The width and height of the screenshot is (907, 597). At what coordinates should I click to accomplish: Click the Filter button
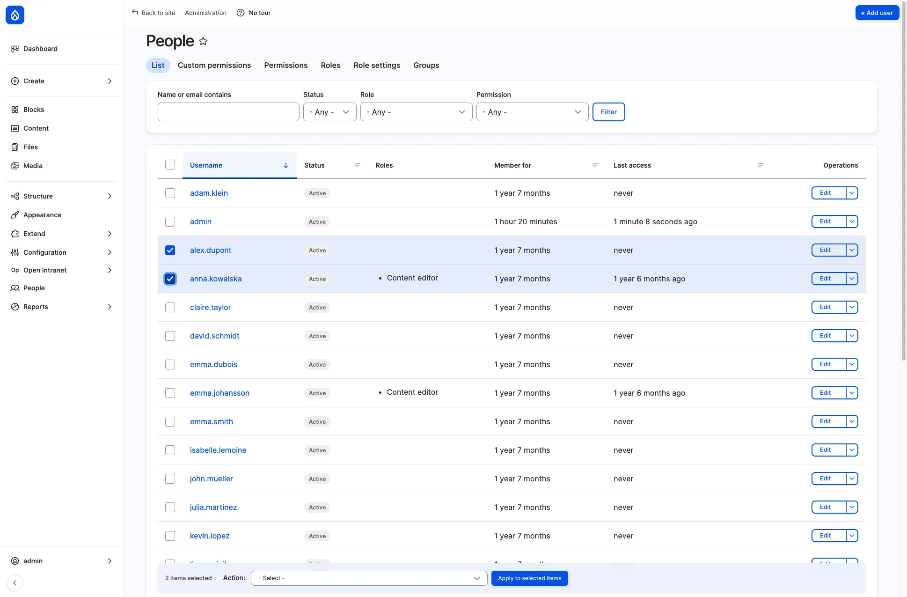click(x=609, y=112)
